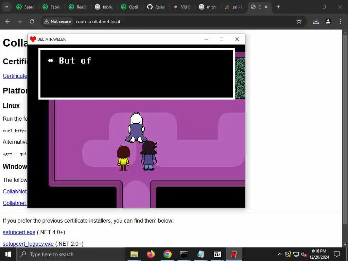Switch to the 'Fabric' tab
Image resolution: width=348 pixels, height=261 pixels.
(x=52, y=7)
